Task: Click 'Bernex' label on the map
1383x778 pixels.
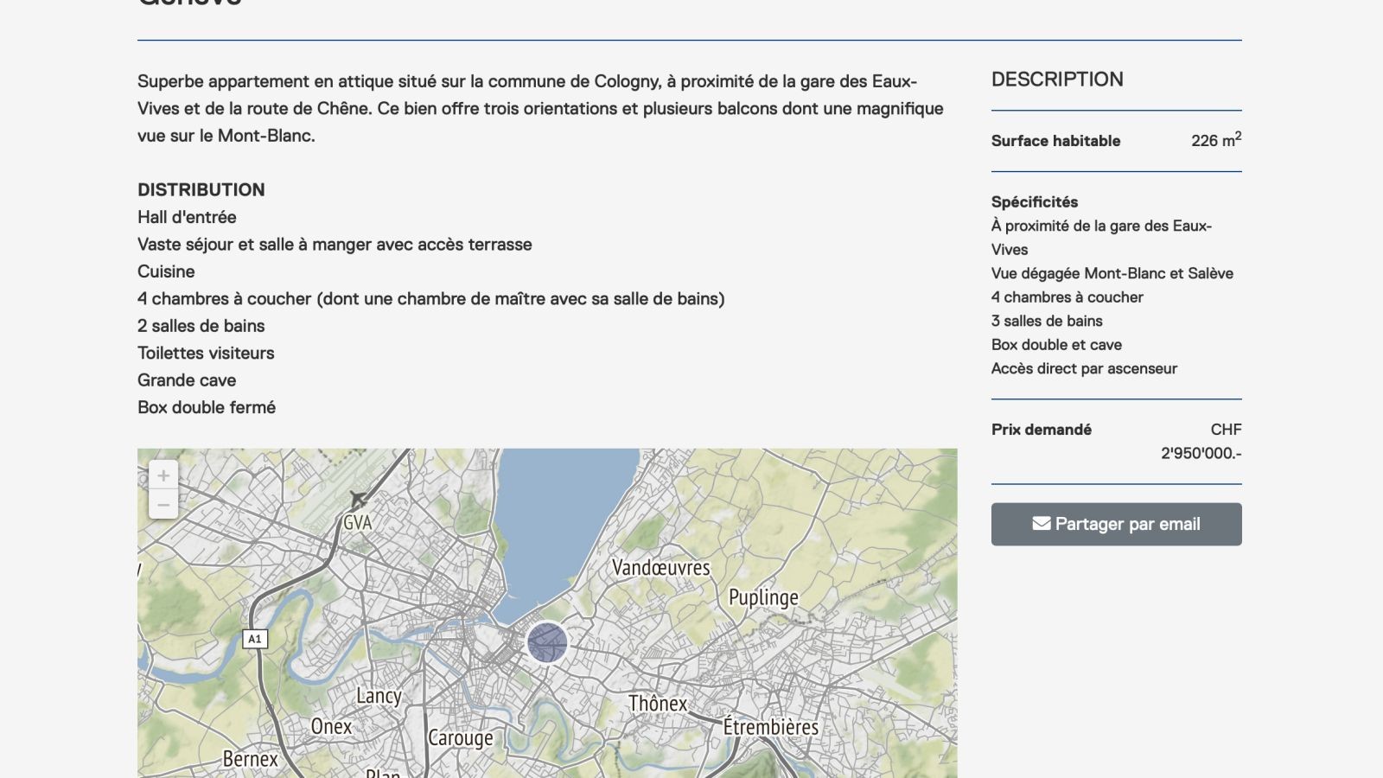Action: [x=250, y=758]
